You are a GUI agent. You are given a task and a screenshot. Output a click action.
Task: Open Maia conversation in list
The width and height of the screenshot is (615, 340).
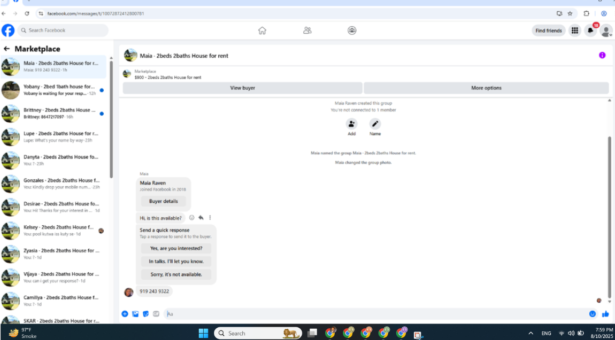click(x=53, y=67)
